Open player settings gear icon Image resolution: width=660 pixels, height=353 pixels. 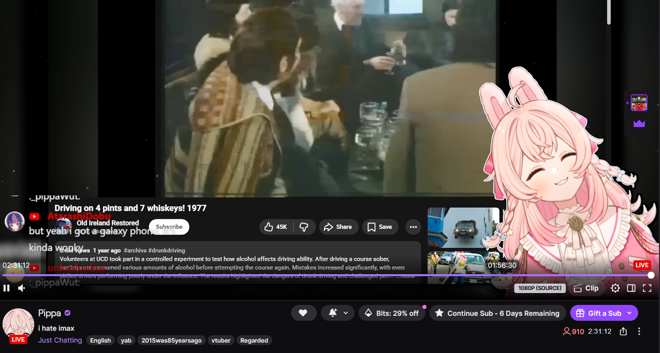pyautogui.click(x=615, y=288)
